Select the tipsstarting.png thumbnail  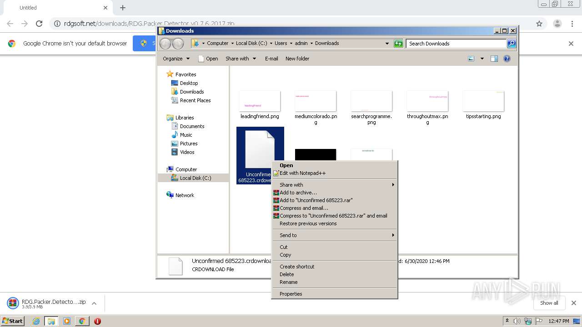point(483,101)
